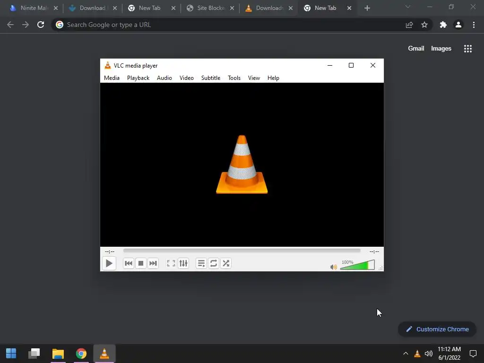Switch to the Ninite tab in Chrome
The image size is (484, 363).
coord(34,8)
